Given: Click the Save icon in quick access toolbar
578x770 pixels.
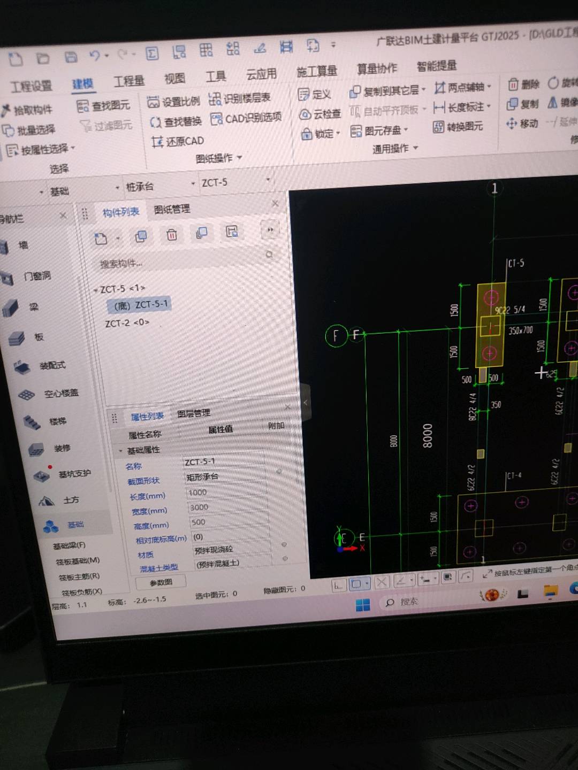Looking at the screenshot, I should (x=71, y=57).
